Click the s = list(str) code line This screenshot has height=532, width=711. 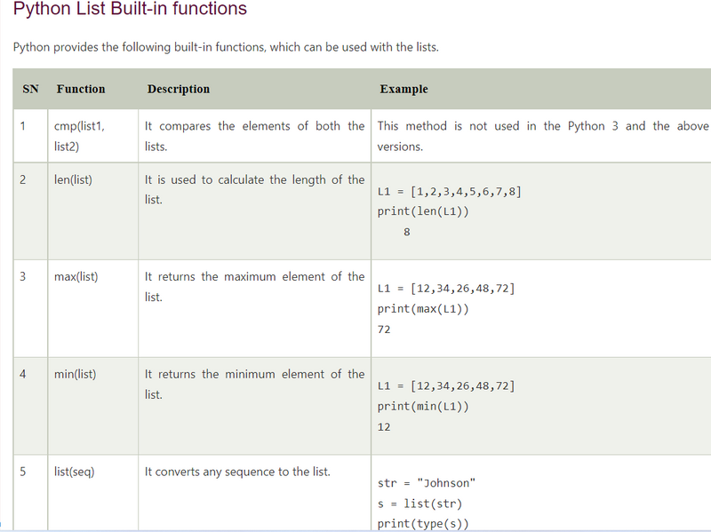417,504
